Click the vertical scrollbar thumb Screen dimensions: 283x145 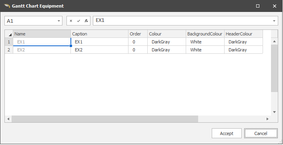274,68
